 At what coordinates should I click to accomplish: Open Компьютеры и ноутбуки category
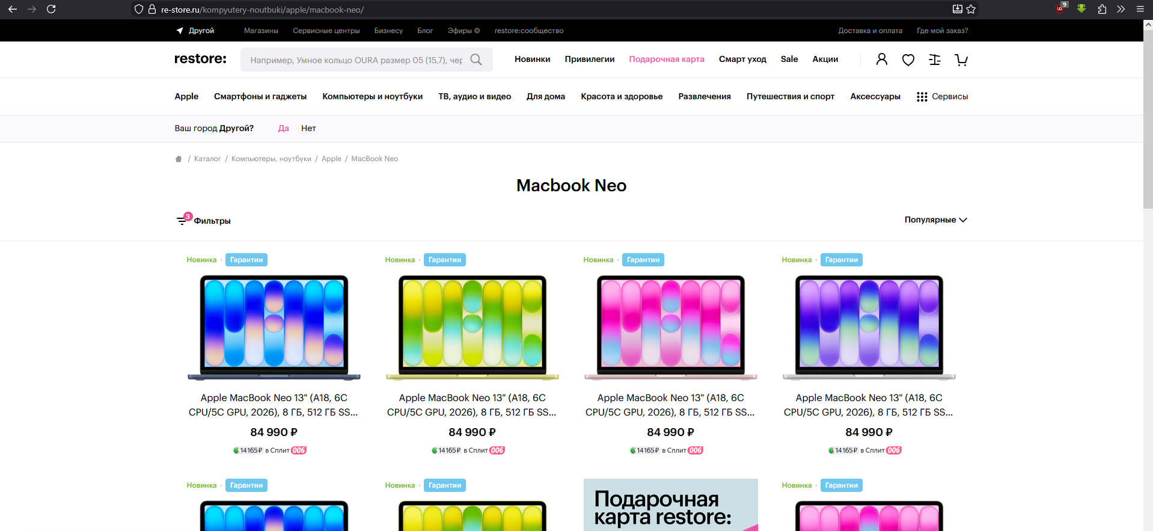coord(373,96)
